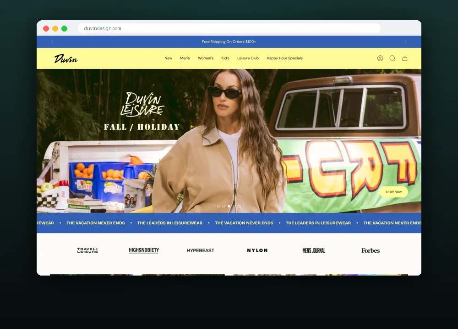Click the Travel + Leisure press logo
Screen dimensions: 458x329
click(x=87, y=250)
